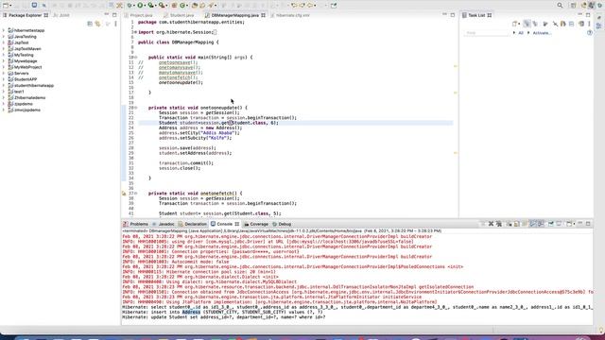Expand the Servers project node
The width and height of the screenshot is (605, 340).
(x=4, y=74)
